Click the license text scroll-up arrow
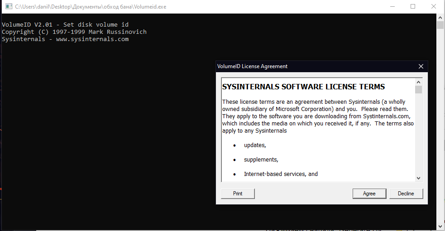The image size is (445, 231). [418, 82]
